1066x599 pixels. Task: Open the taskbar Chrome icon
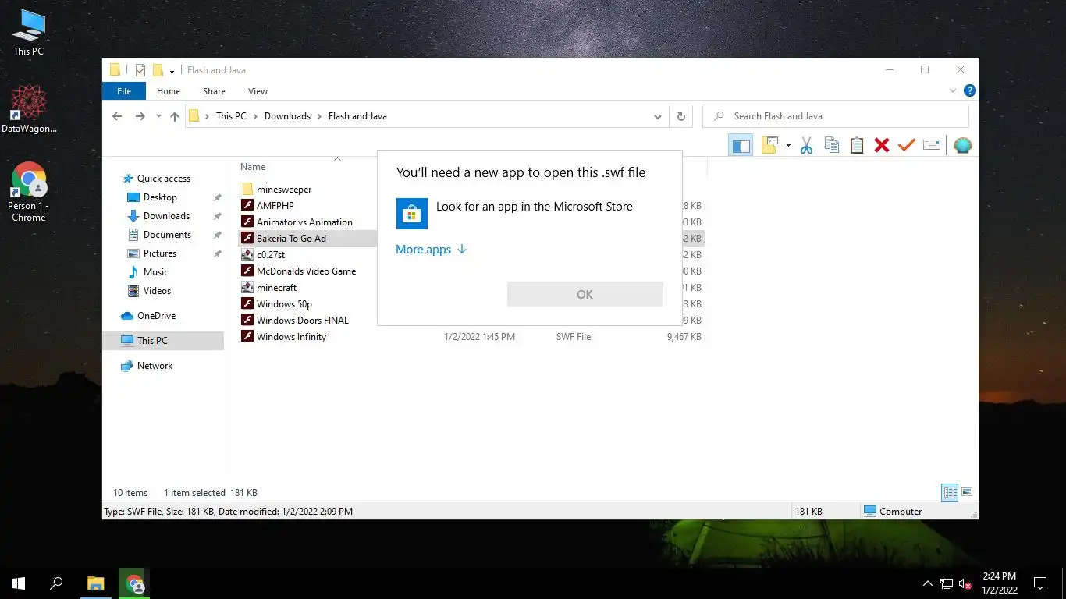point(134,583)
